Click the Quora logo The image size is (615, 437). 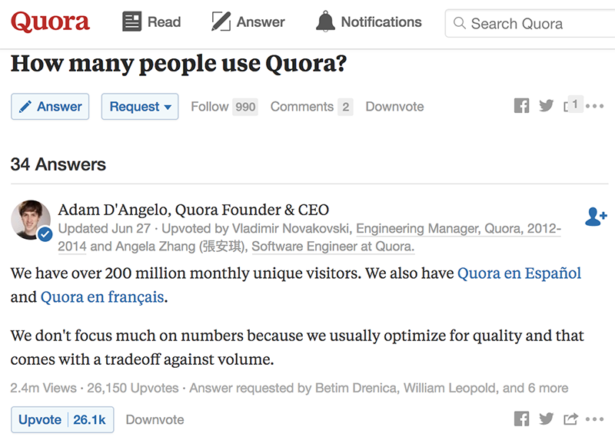(50, 22)
